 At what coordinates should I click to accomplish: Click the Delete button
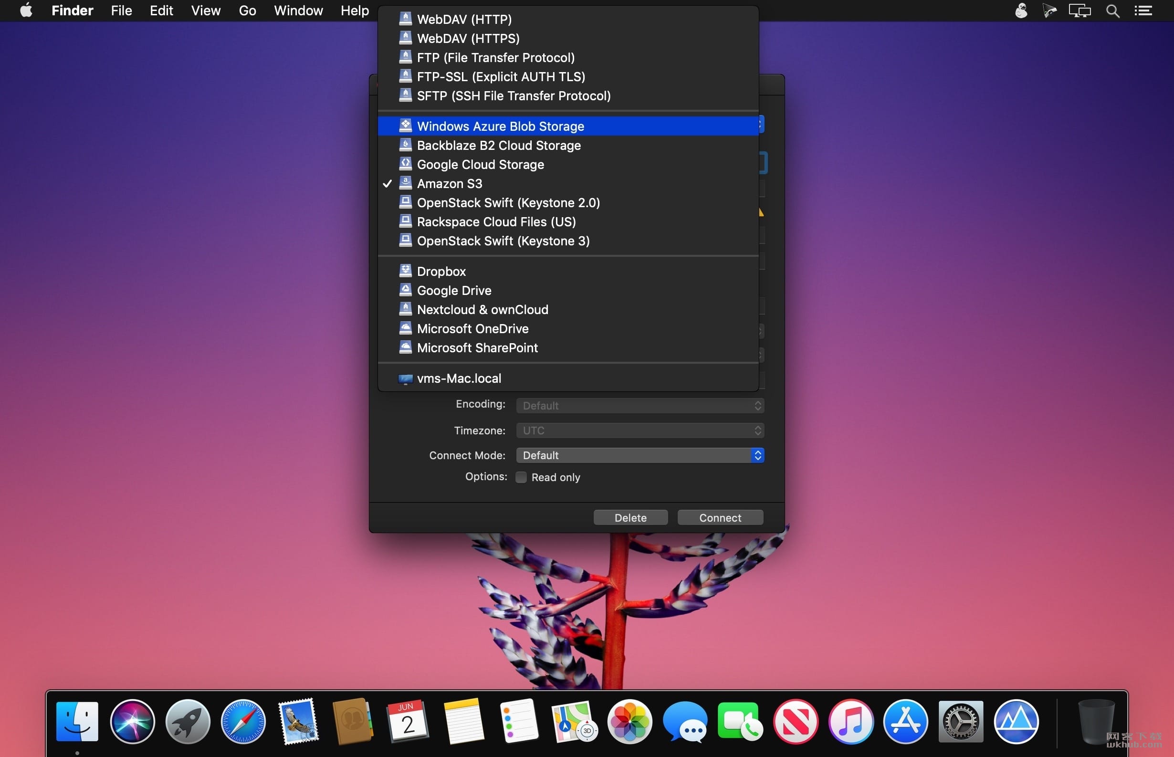pos(630,517)
